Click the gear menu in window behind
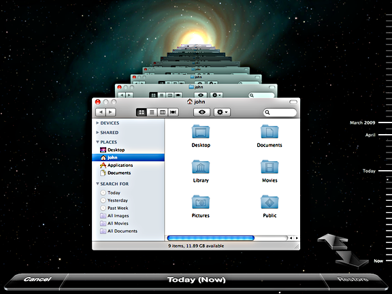Viewport: 392px width, 294px height. click(216, 95)
